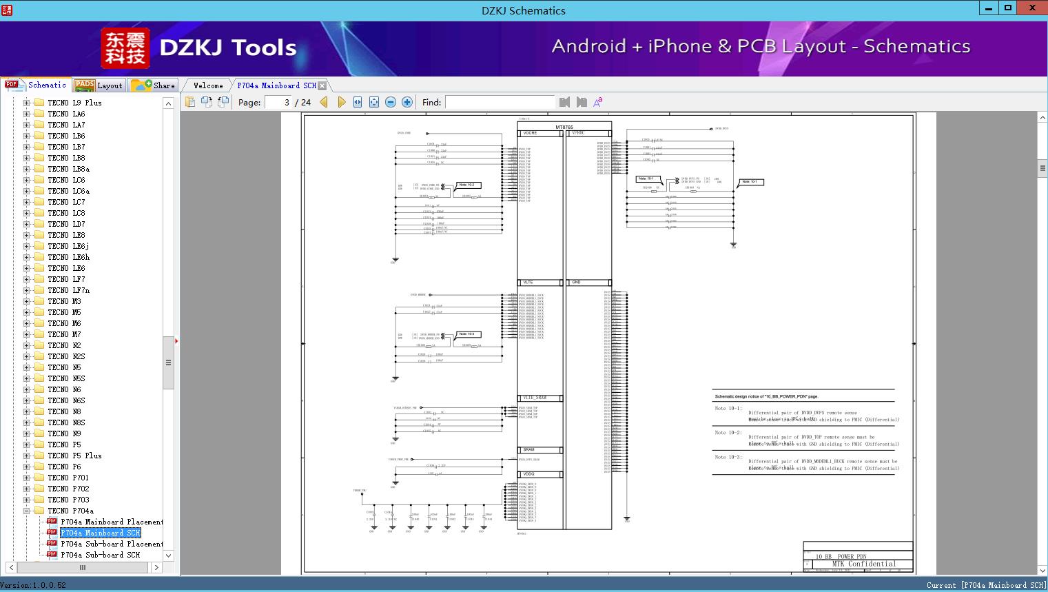Image resolution: width=1048 pixels, height=592 pixels.
Task: Click the find previous match icon
Action: [x=565, y=102]
